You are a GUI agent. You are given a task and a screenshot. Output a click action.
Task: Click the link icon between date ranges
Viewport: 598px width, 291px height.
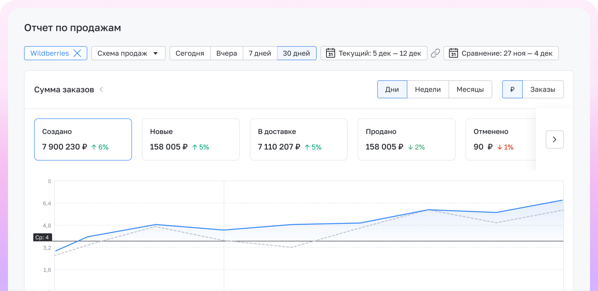pyautogui.click(x=435, y=53)
